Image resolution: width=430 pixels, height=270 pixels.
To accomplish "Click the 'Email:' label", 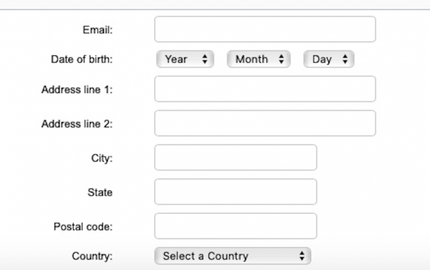I will 97,30.
